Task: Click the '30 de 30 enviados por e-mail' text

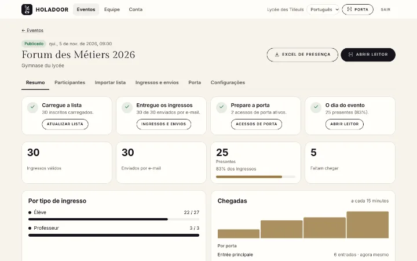Action: [169, 113]
